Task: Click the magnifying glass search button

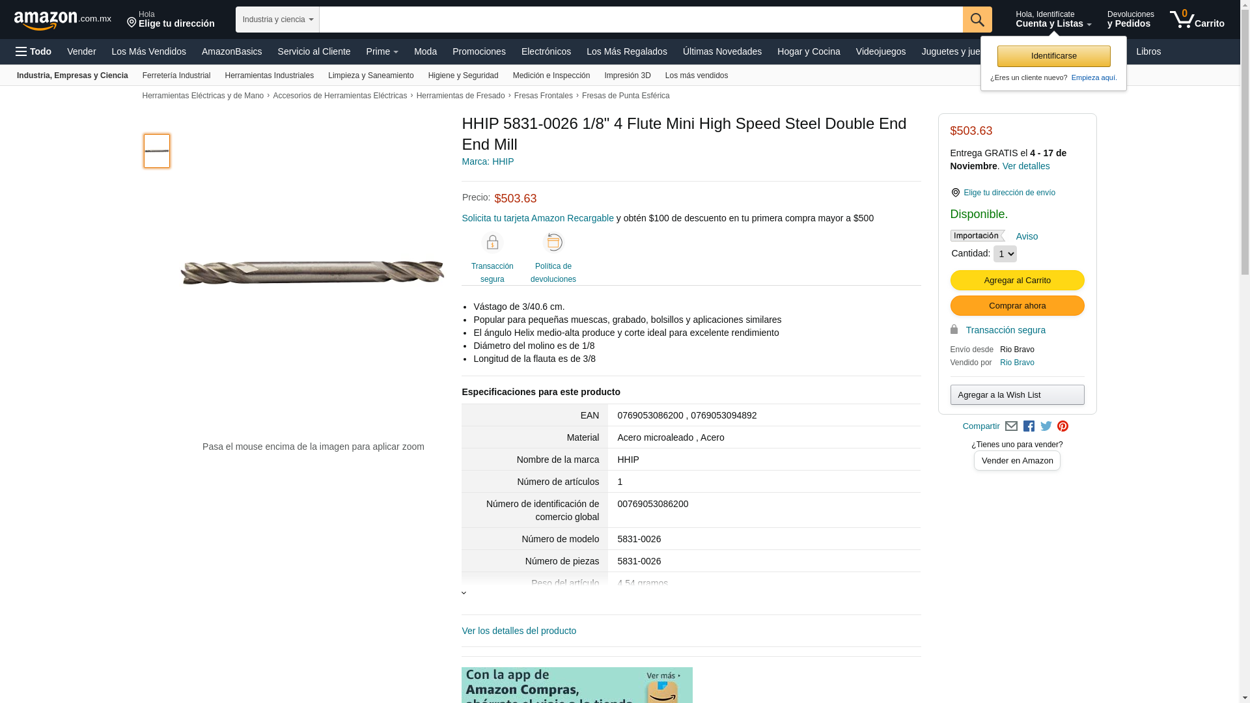Action: (x=977, y=20)
